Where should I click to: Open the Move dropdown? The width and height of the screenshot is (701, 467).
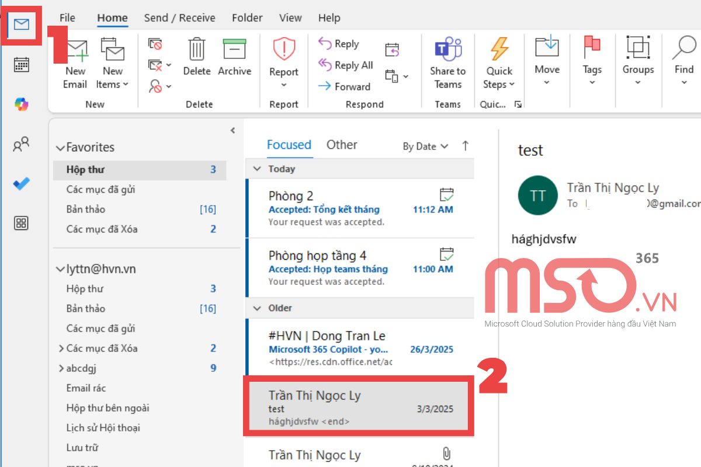547,61
